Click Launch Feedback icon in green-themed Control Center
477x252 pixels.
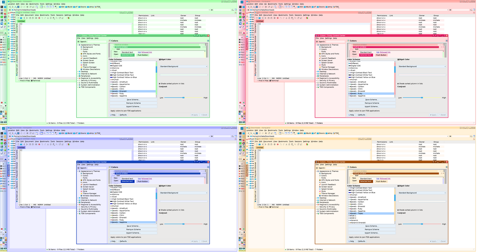click(81, 58)
